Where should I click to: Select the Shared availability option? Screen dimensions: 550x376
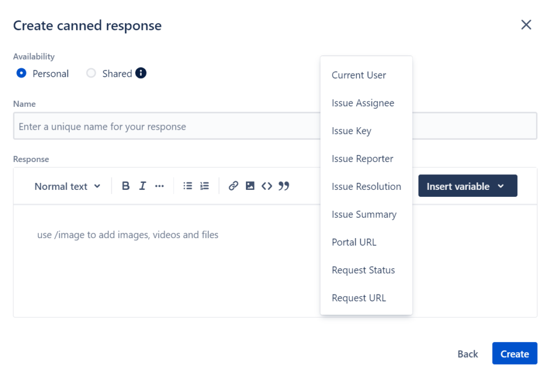(91, 73)
